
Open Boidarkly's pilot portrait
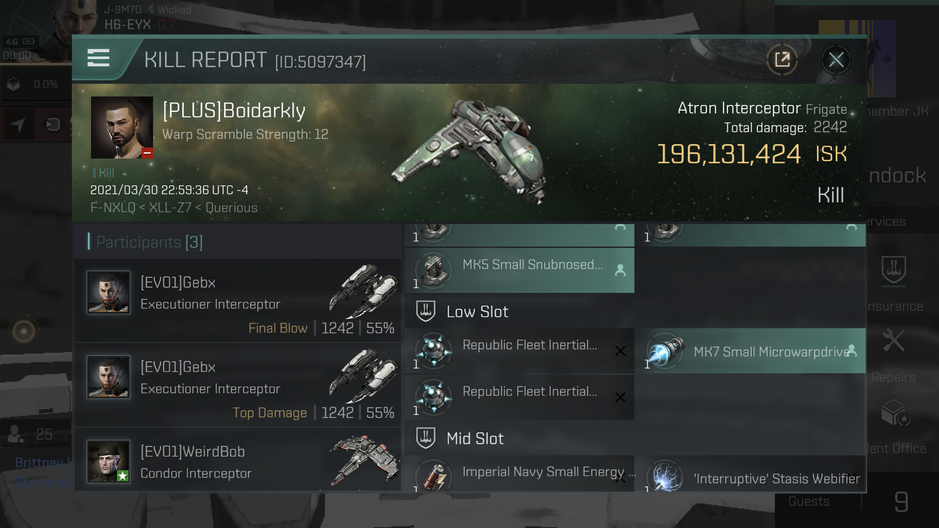click(122, 128)
